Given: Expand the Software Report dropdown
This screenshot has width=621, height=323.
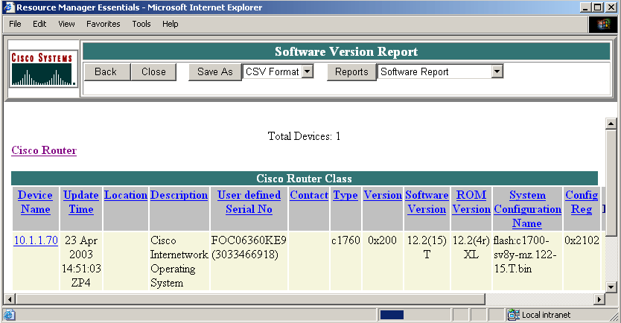Looking at the screenshot, I should (x=497, y=71).
